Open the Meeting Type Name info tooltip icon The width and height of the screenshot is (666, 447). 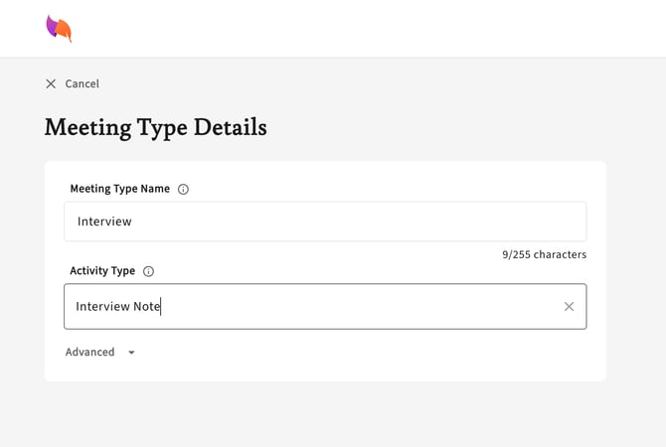[x=183, y=190]
